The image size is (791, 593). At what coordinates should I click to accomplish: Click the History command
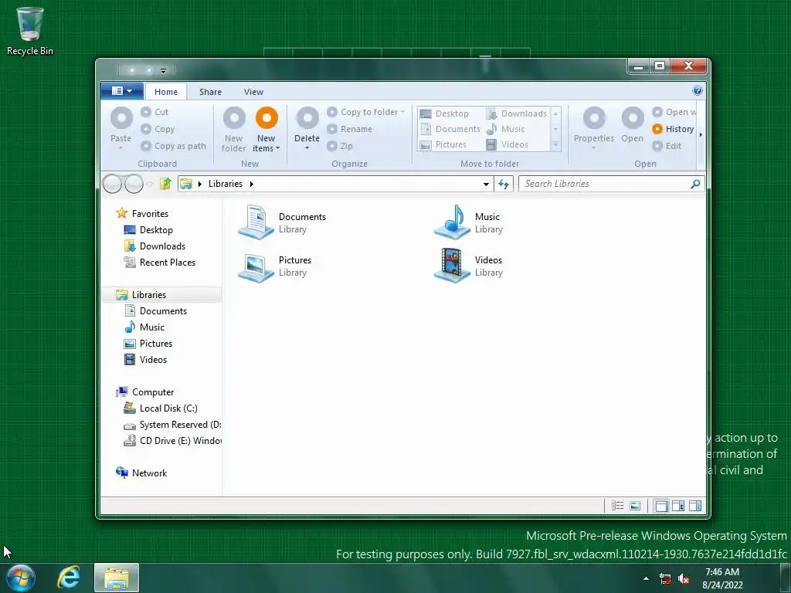673,129
